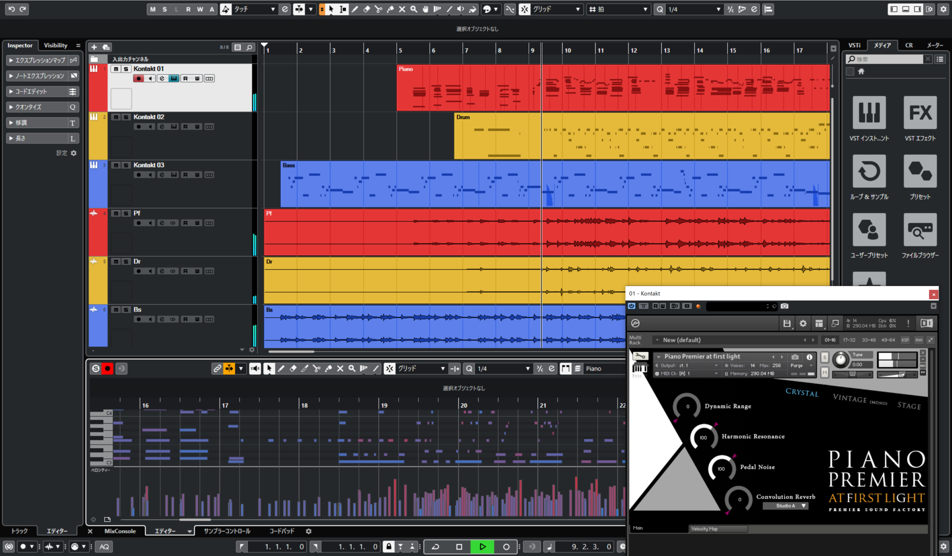Click the Undo arrow icon
Screen dimensions: 952x556
point(12,9)
